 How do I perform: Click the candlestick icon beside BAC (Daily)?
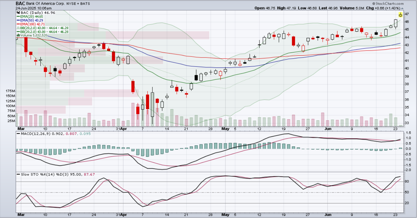[x=18, y=13]
